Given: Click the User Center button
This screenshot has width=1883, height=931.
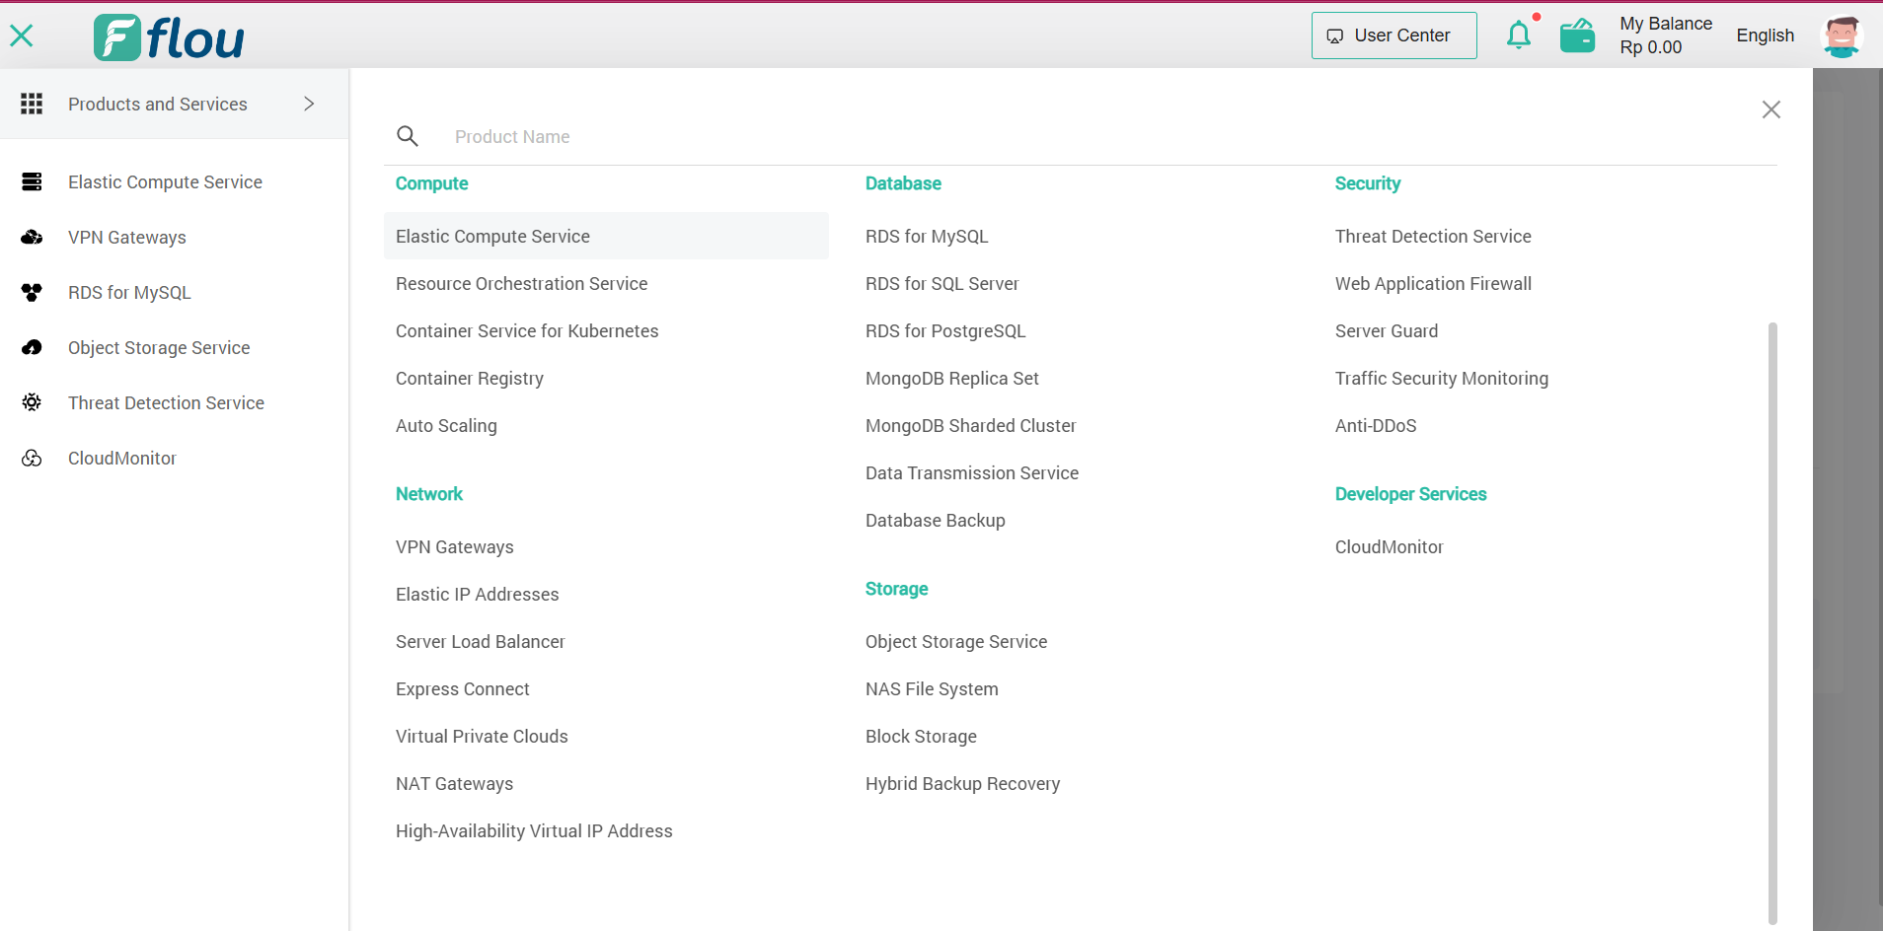Looking at the screenshot, I should pyautogui.click(x=1393, y=36).
